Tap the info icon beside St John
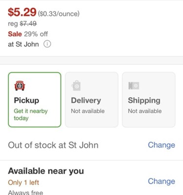This screenshot has width=183, height=195. click(x=47, y=44)
